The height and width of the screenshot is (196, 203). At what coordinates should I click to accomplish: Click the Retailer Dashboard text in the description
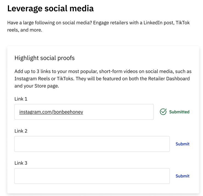(x=169, y=79)
